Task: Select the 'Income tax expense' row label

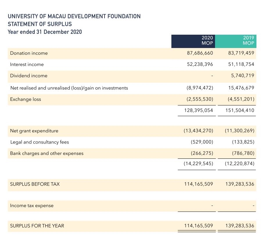Action: 32,206
